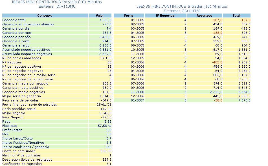The height and width of the screenshot is (166, 268).
Task: Select the 3.438,6 Ganancia por año value
Action: tap(105, 37)
